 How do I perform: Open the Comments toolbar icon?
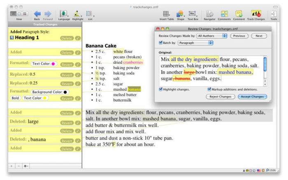click(224, 14)
